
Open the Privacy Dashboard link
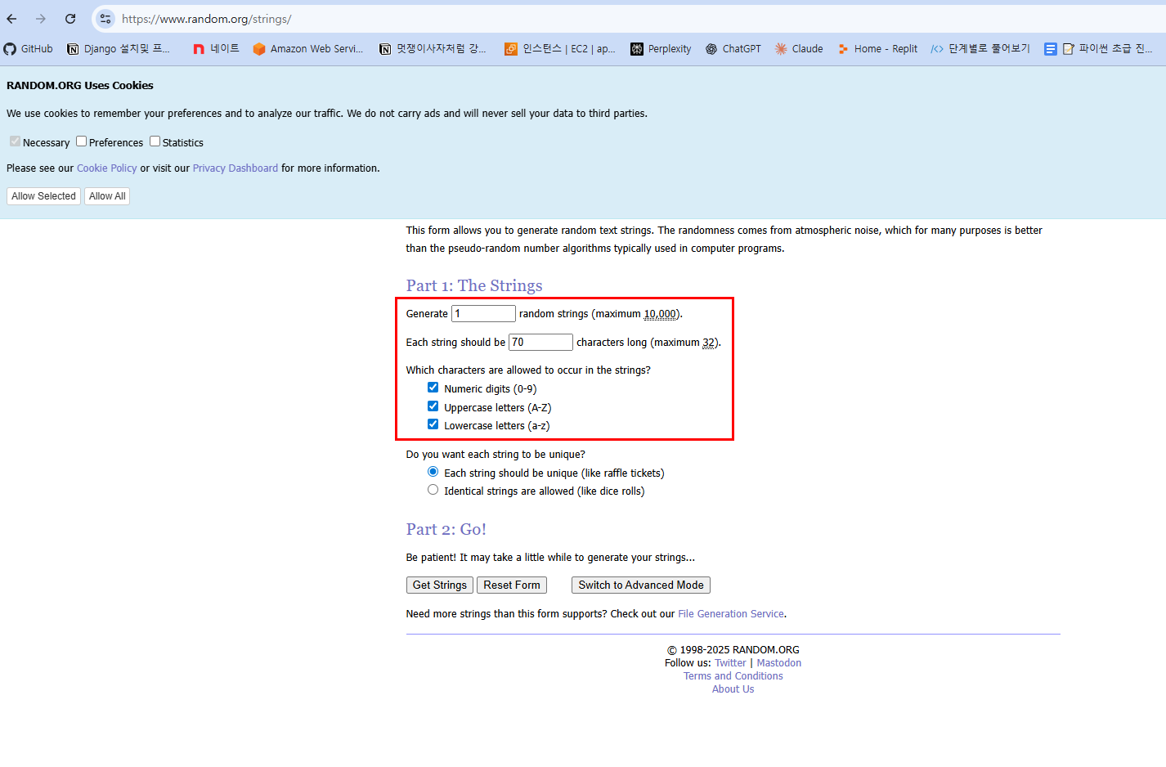pyautogui.click(x=235, y=168)
